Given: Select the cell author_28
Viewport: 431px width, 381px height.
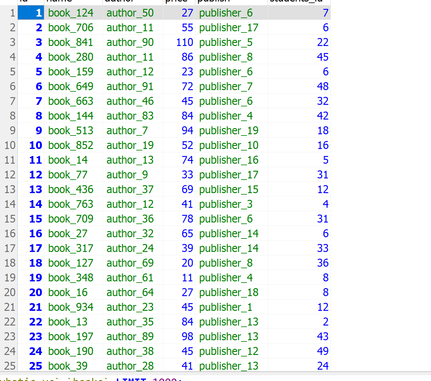Looking at the screenshot, I should (133, 366).
